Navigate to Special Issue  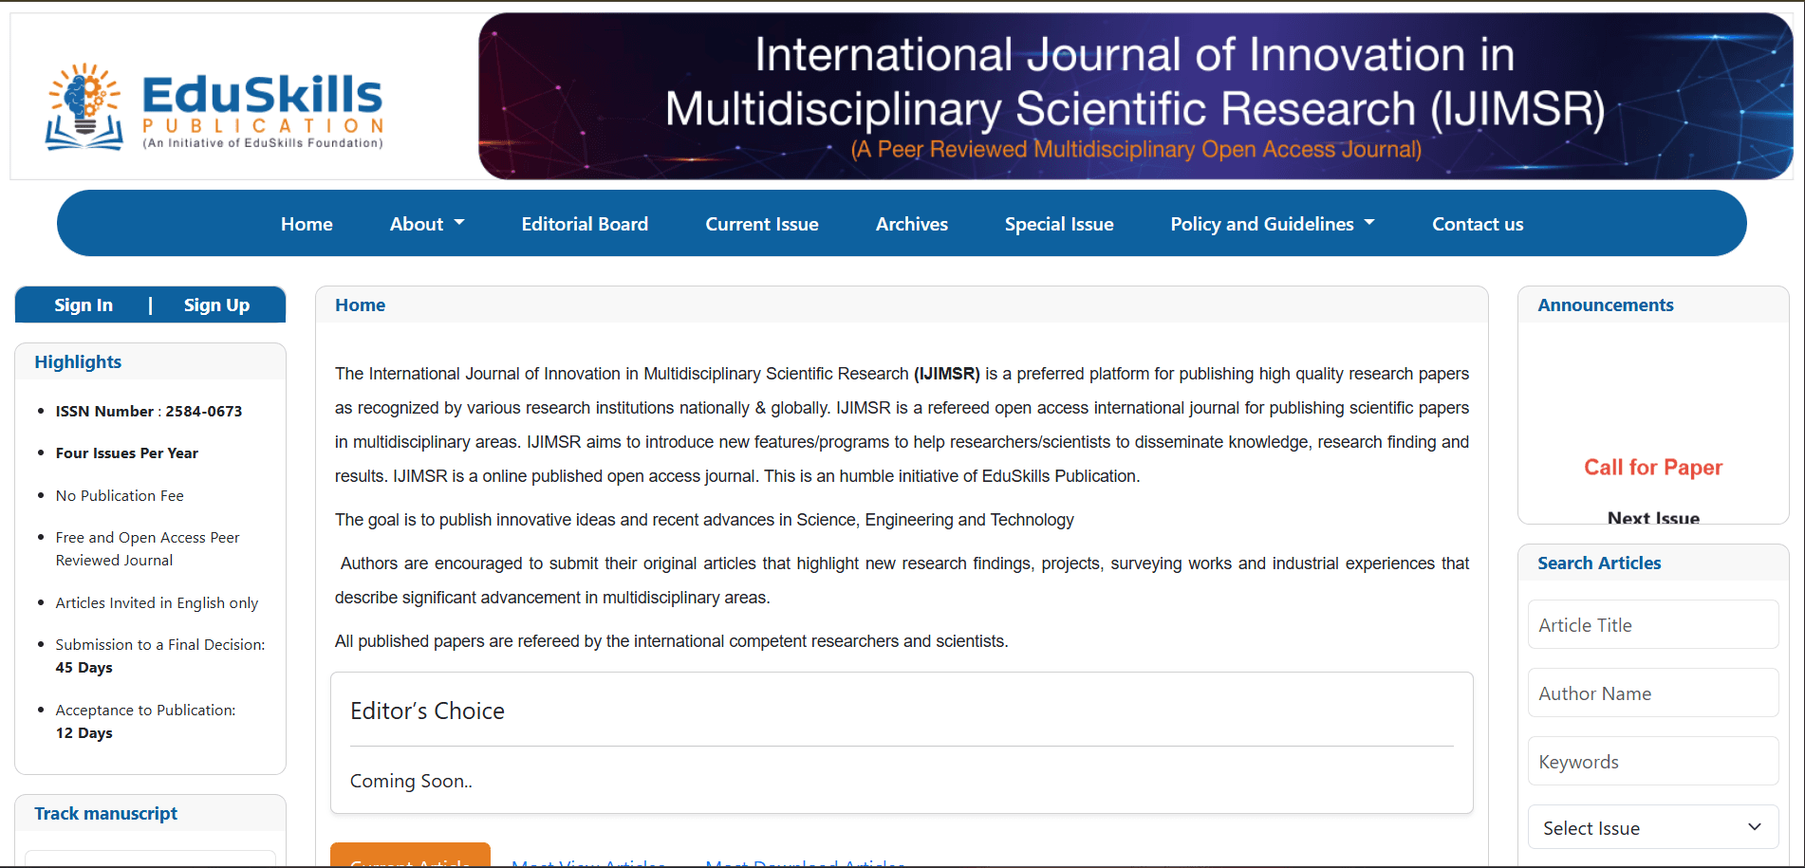tap(1059, 224)
